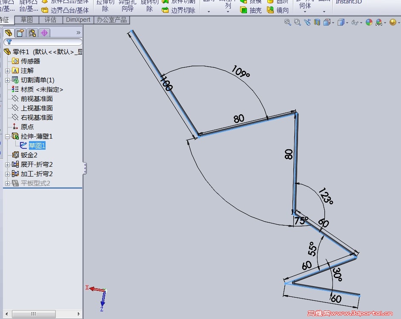Select the 前视基准面 plane
Viewport: 401px width, 319px height.
pyautogui.click(x=32, y=99)
